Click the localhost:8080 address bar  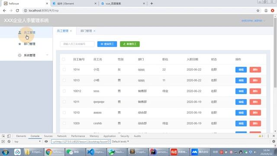coord(139,10)
